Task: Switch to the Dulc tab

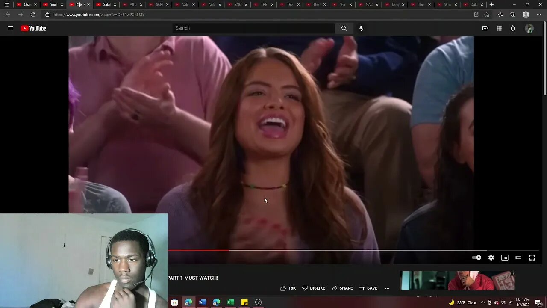Action: click(x=473, y=5)
